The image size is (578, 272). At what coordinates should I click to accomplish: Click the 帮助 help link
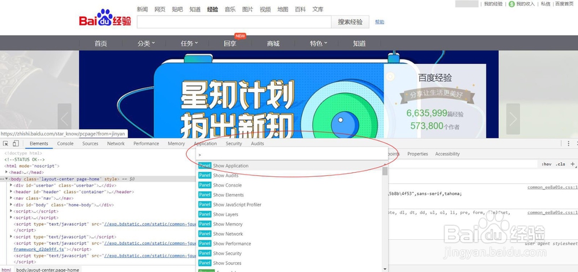(379, 22)
